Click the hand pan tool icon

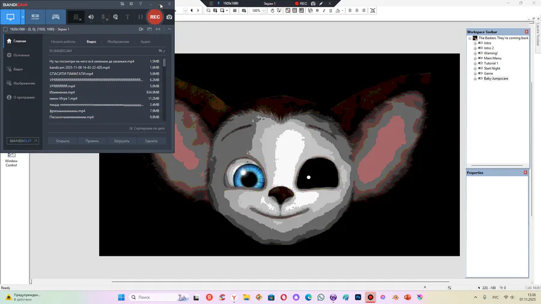[272, 11]
